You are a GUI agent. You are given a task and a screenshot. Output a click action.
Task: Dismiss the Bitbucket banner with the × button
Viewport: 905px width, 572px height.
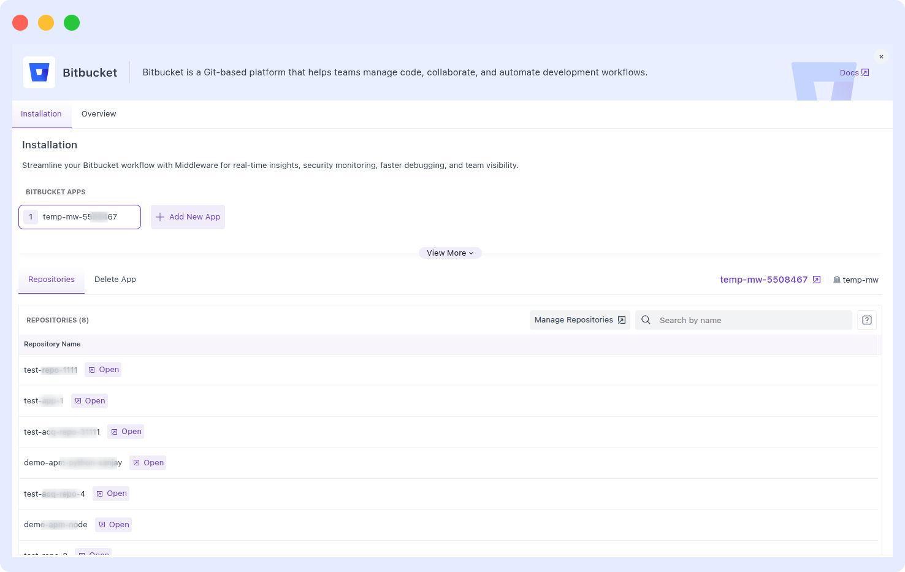[881, 56]
